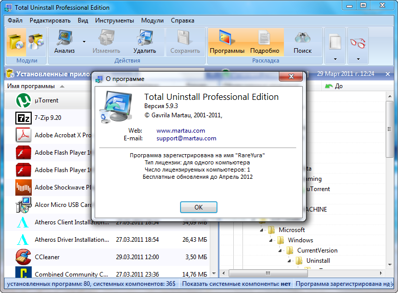The image size is (398, 293).
Task: Select the Atheros Driver Installation icon
Action: [x=23, y=240]
